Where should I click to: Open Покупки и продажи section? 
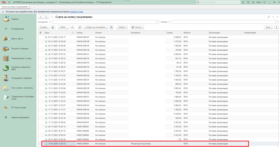(x=20, y=48)
